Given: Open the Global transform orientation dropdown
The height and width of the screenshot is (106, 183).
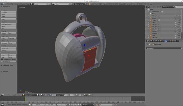Looking at the screenshot, I should coord(60,95).
